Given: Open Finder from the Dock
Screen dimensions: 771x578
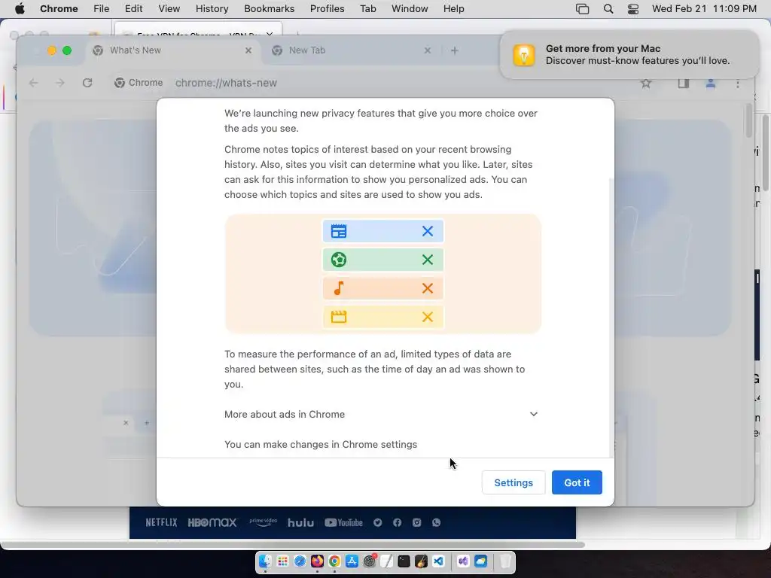Looking at the screenshot, I should pyautogui.click(x=265, y=561).
